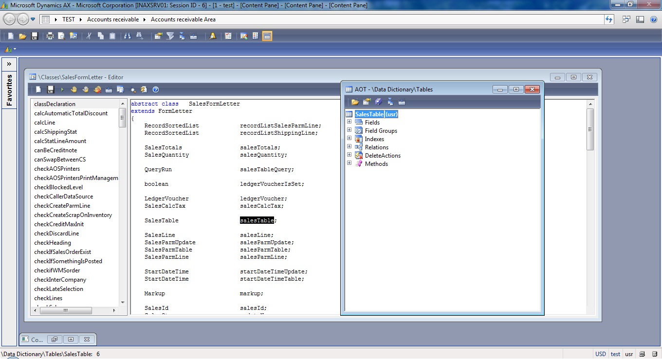Click the remove breakpoints crossed-hand icon
This screenshot has height=359, width=662.
click(97, 90)
